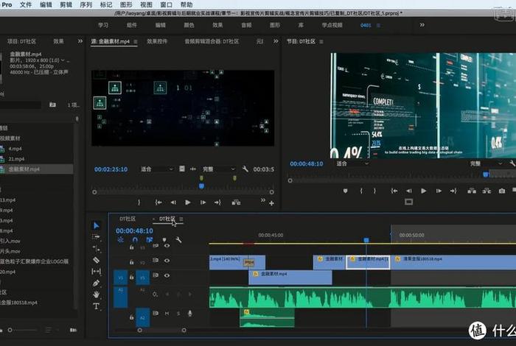Viewport: 516px width, 346px height.
Task: Open the Program monitor resolution dropdown 完整
Action: 479,163
